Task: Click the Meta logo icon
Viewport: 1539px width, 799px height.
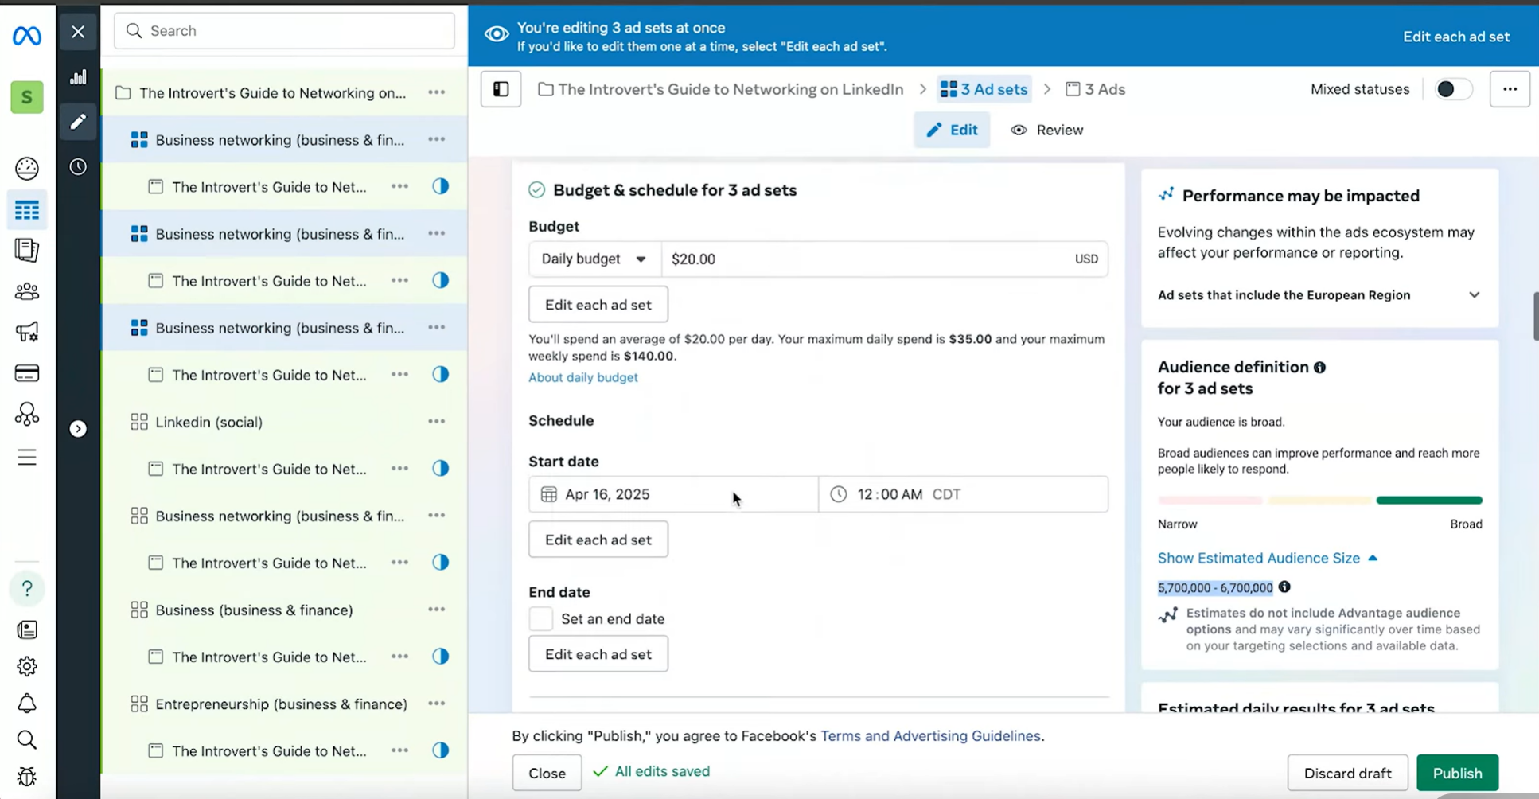Action: pyautogui.click(x=27, y=36)
